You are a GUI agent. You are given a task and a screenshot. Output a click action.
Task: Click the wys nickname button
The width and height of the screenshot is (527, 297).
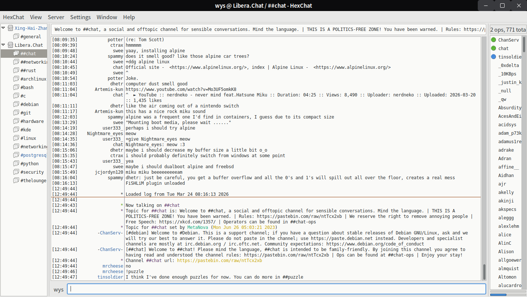59,289
